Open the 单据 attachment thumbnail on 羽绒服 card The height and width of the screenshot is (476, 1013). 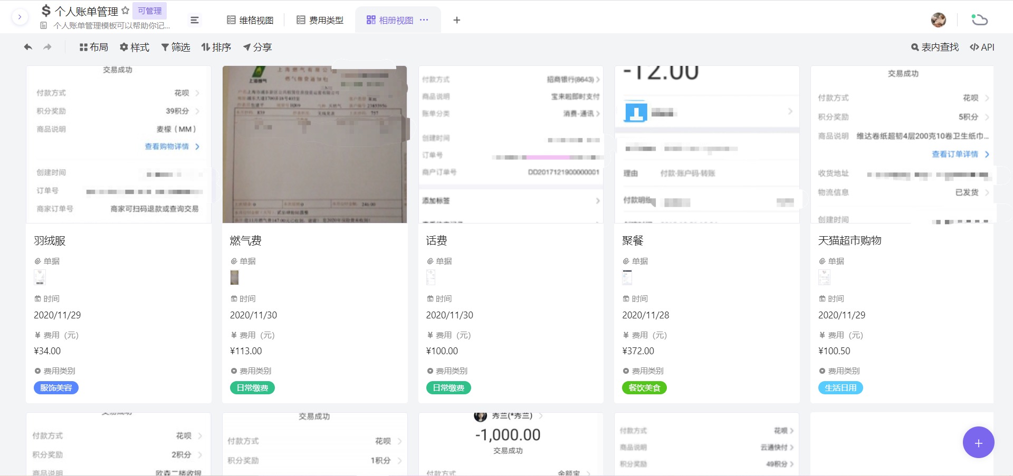click(x=40, y=277)
